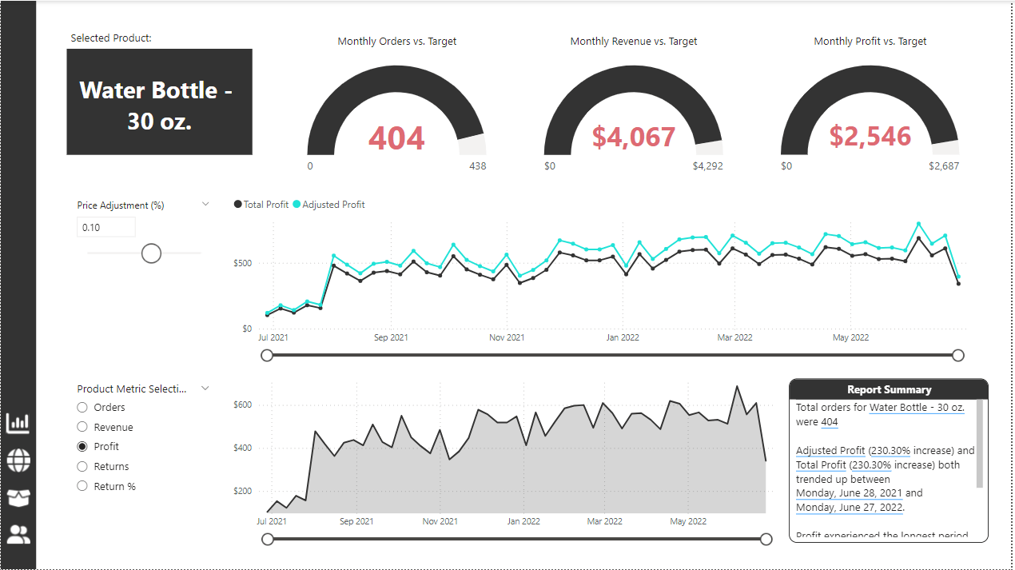
Task: Click the Price Adjustment slider handle
Action: 151,253
